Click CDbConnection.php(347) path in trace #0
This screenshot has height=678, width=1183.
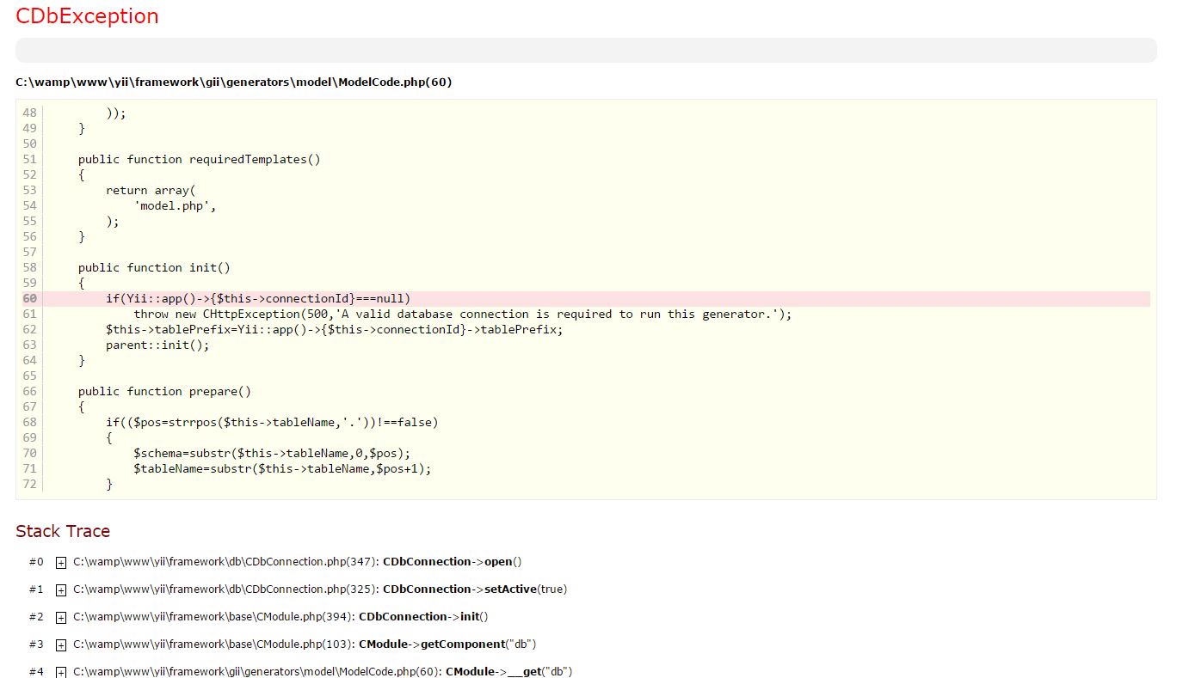225,562
